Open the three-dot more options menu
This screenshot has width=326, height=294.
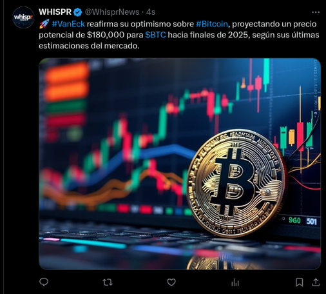316,12
